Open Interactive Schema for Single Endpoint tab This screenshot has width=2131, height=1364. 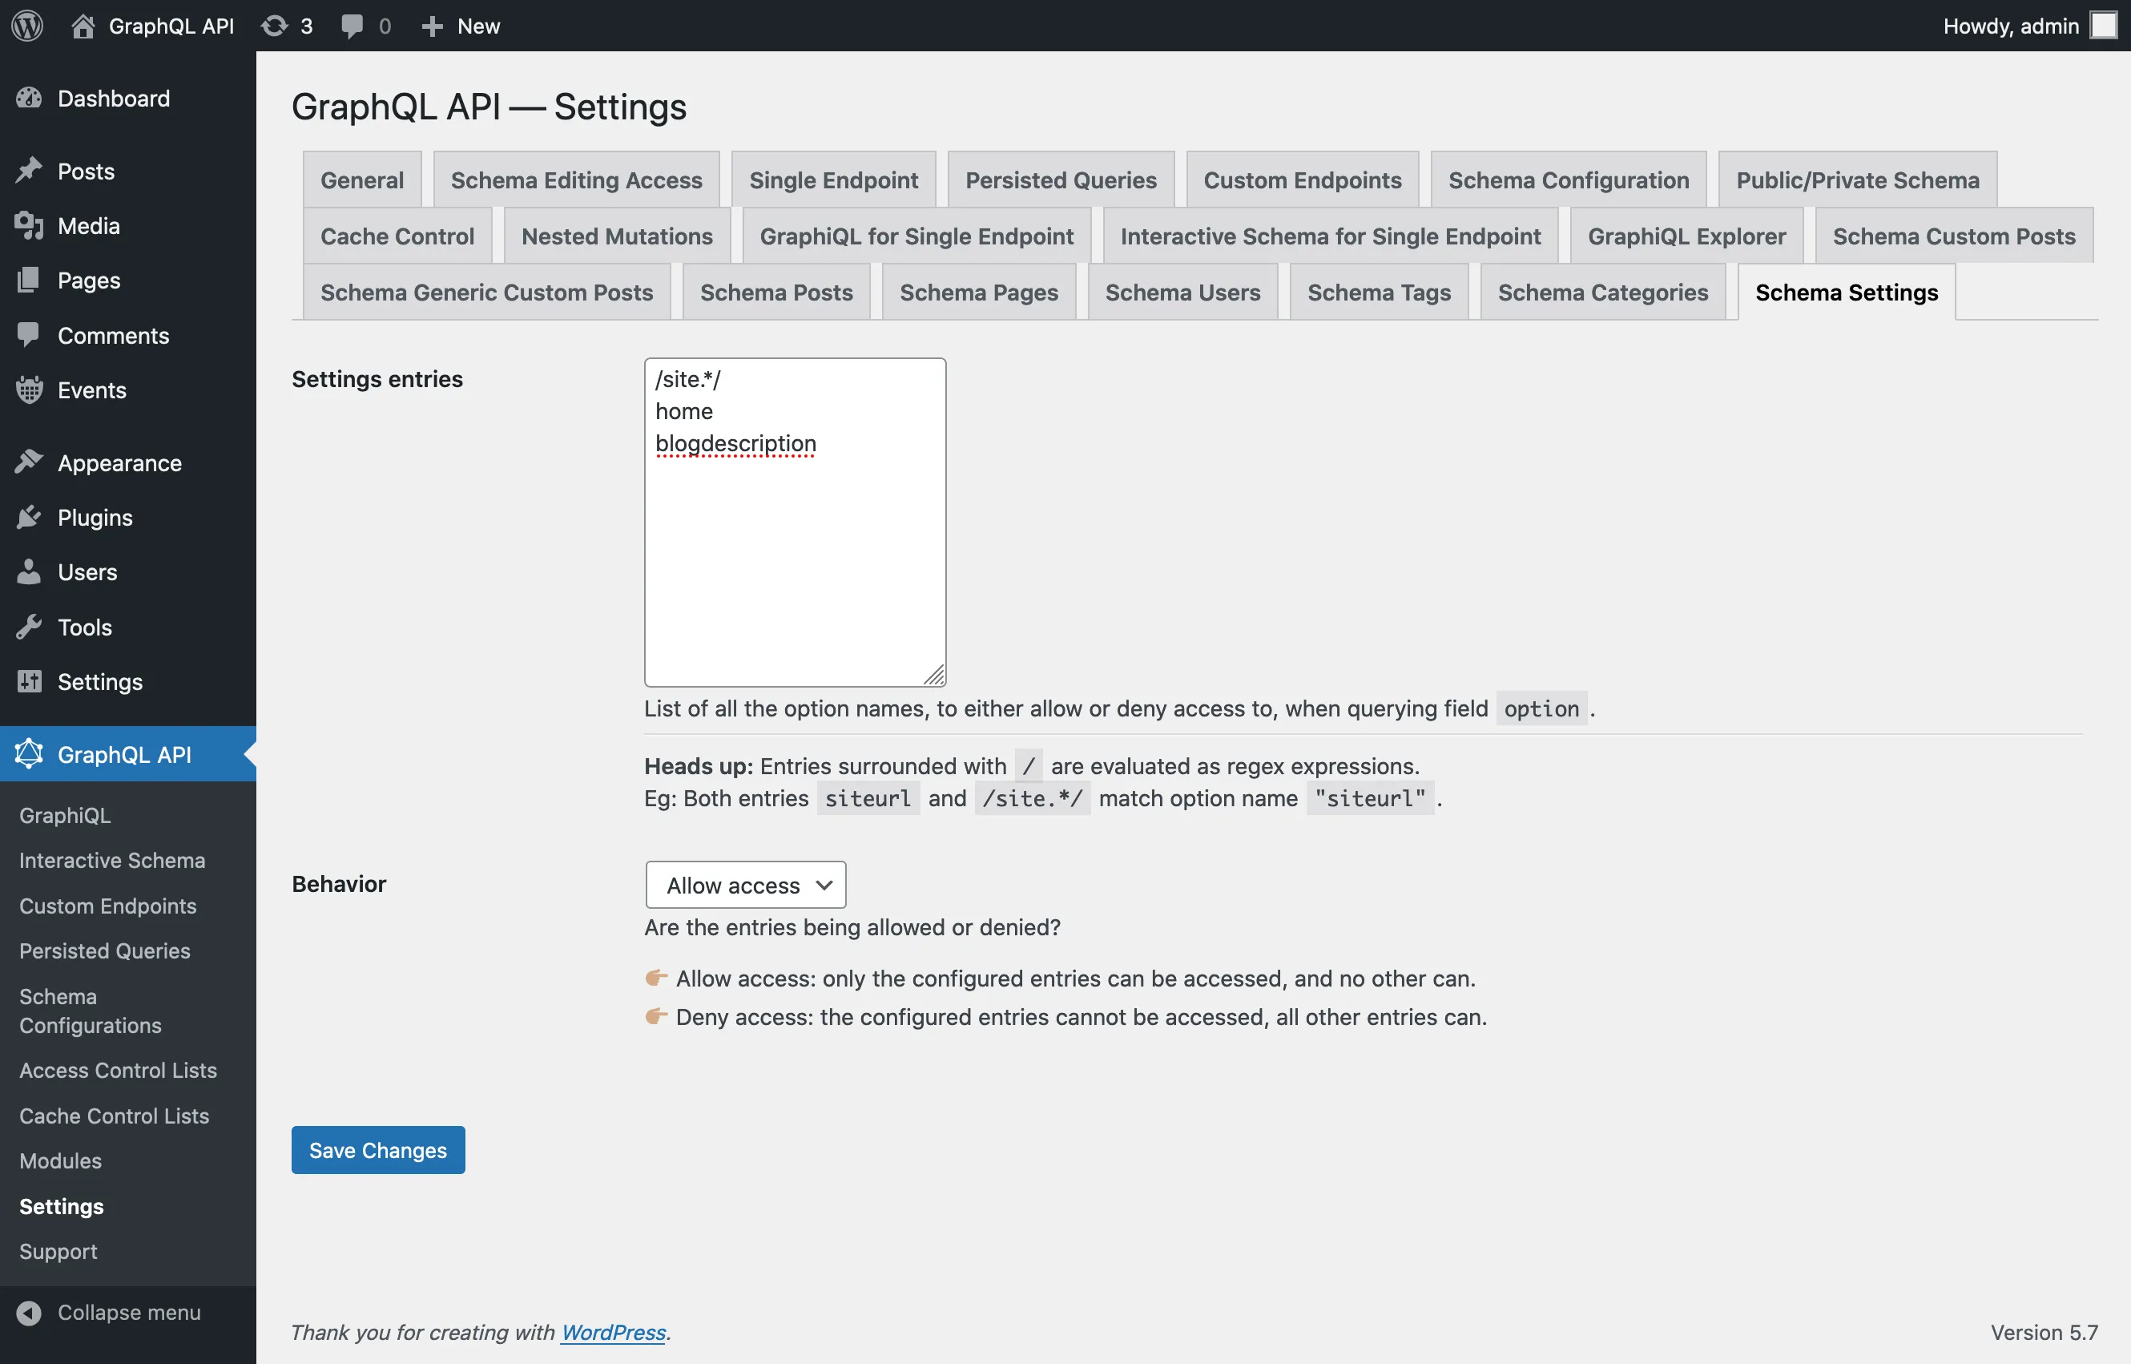click(x=1331, y=236)
